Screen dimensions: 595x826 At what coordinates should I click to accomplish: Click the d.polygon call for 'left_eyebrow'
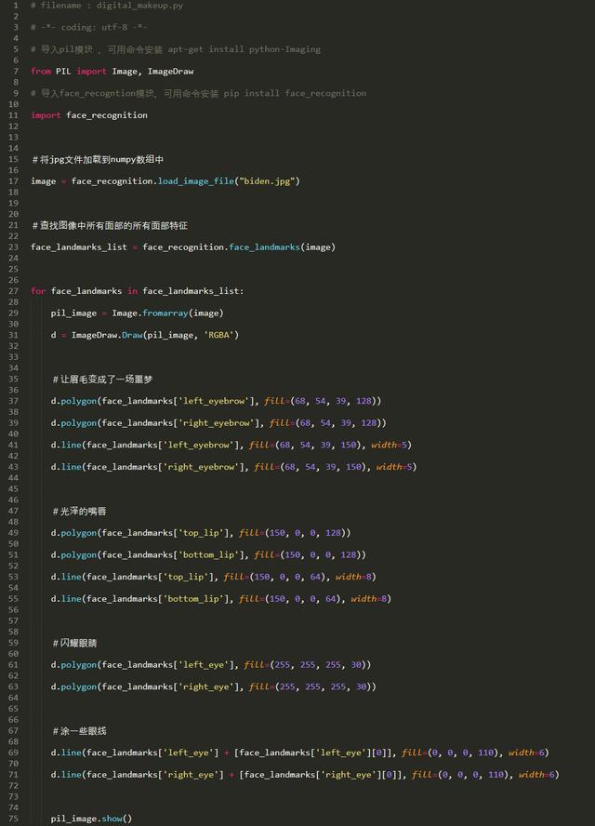click(x=216, y=402)
